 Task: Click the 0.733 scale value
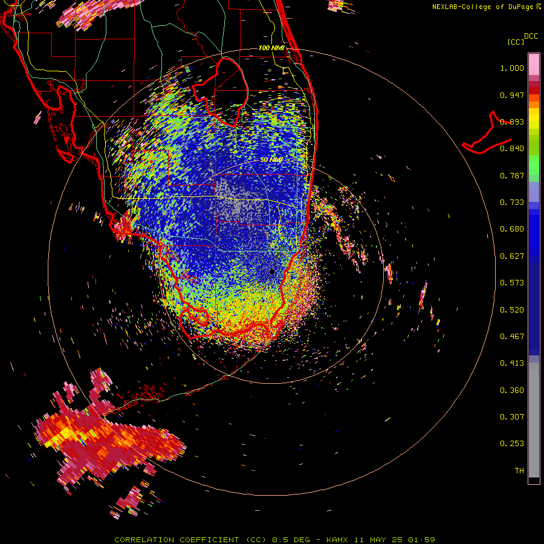(x=512, y=202)
